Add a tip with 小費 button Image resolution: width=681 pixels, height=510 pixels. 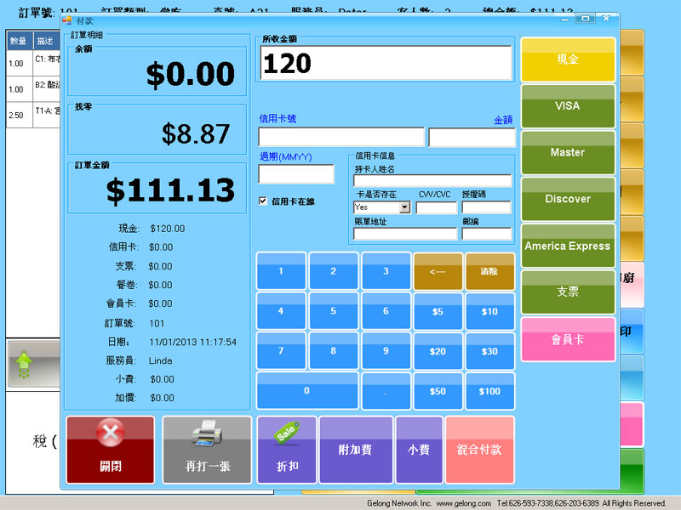pos(419,450)
